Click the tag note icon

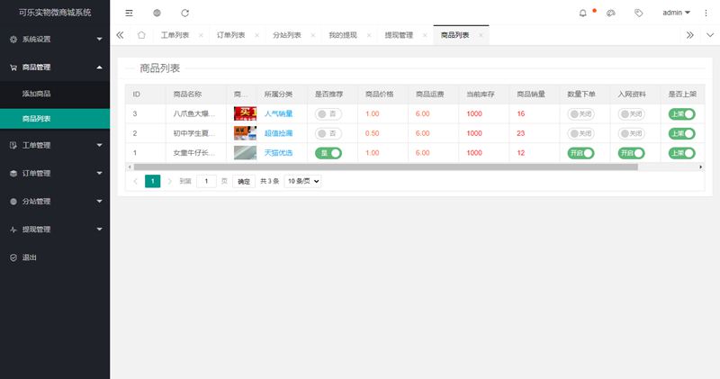(638, 14)
